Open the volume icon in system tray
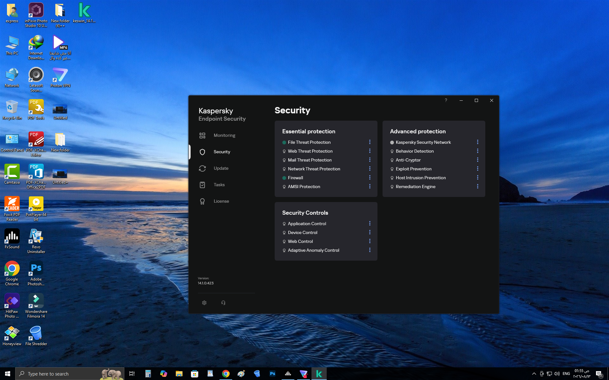Viewport: 609px width, 380px height. 557,374
